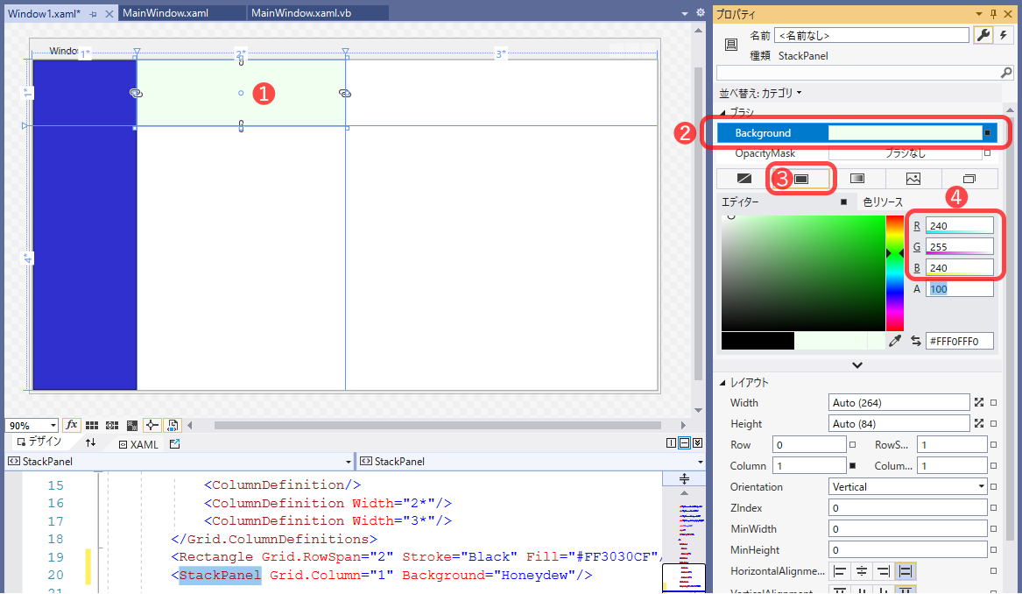Switch to the デザイン view tab
This screenshot has height=594, width=1022.
click(x=39, y=442)
